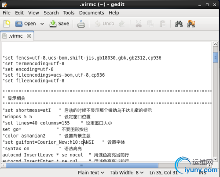The width and height of the screenshot is (220, 177).
Task: Save the .virmc file
Action: [x=59, y=24]
